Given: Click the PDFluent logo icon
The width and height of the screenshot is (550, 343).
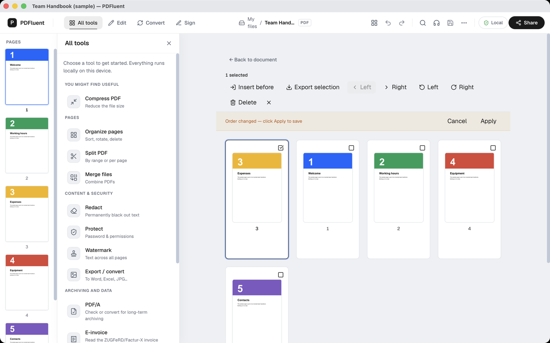Looking at the screenshot, I should 12,23.
